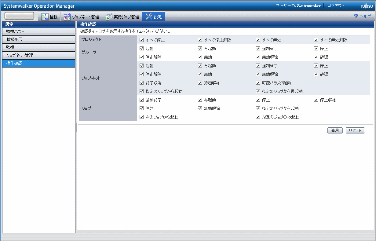Toggle ジョブ 指定のジョブから起動 checkbox
This screenshot has height=241, width=376.
(x=258, y=108)
